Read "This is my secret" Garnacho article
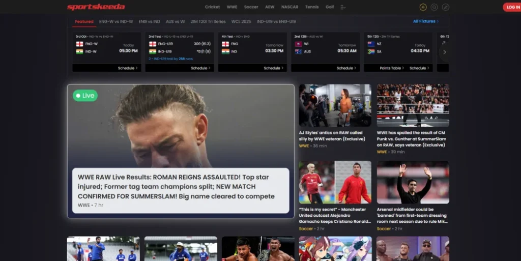Viewport: 521px width, 261px height. (335, 216)
